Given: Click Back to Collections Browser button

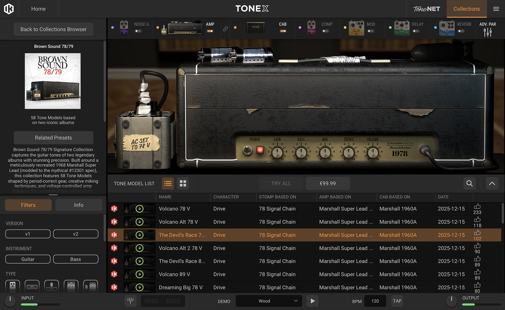Looking at the screenshot, I should (x=53, y=29).
